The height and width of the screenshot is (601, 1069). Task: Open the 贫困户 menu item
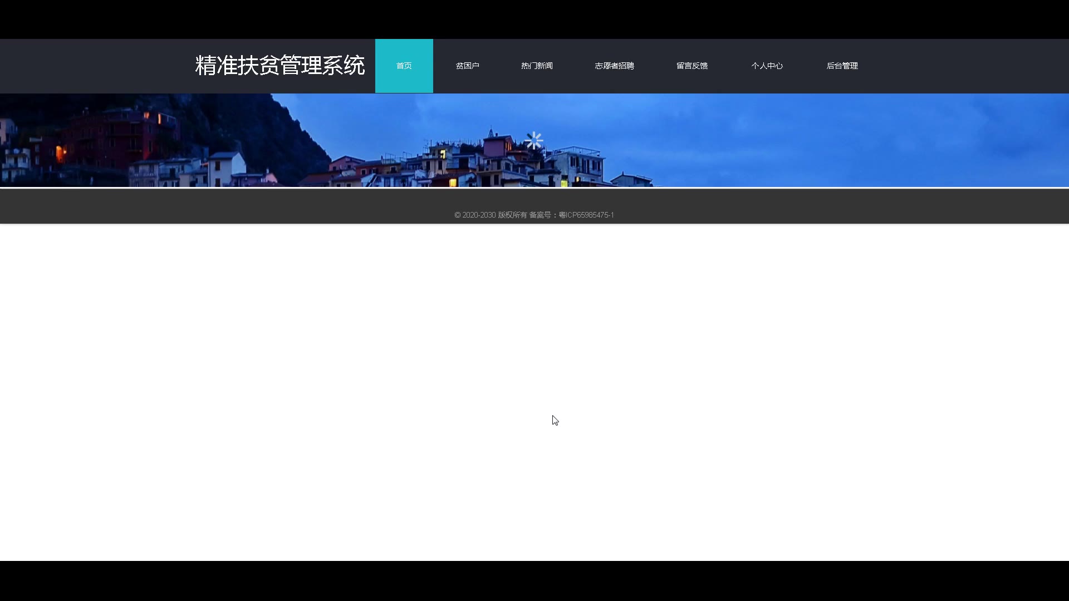pos(467,66)
